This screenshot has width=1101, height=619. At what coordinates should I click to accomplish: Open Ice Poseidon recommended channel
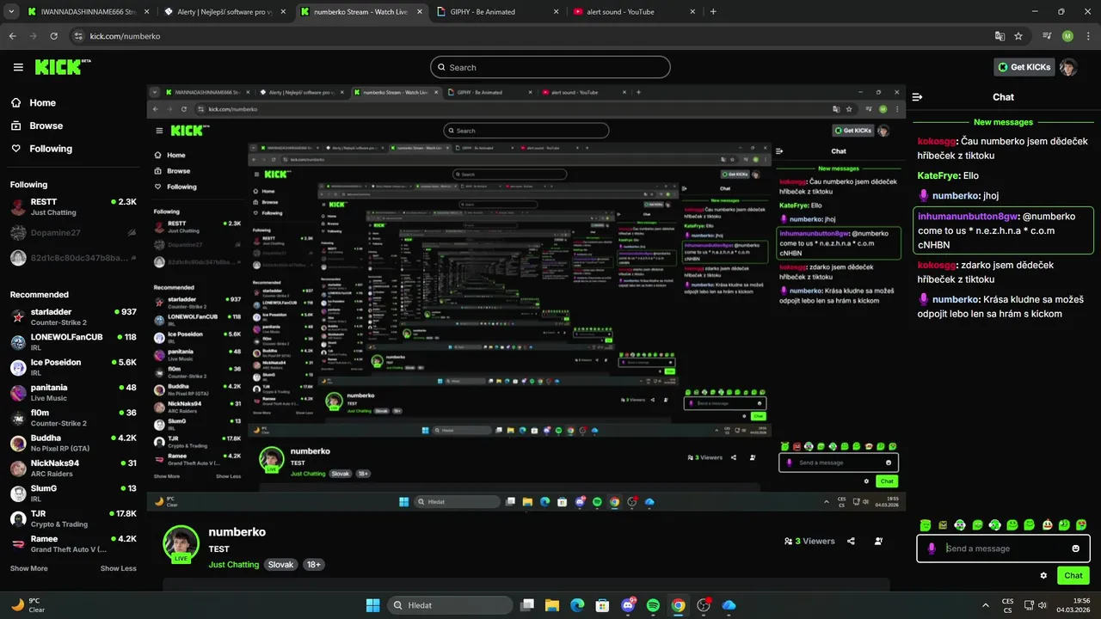tap(73, 367)
